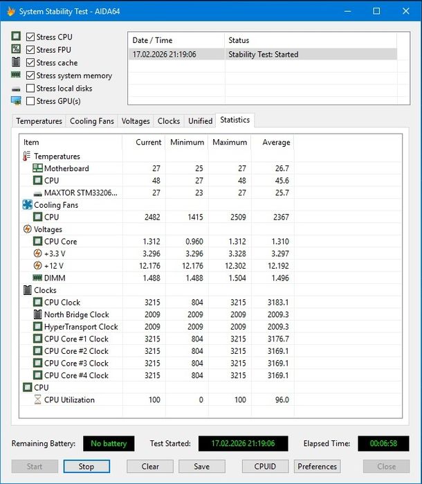Click the CPU Core #1 Clock icon
Screen dimensions: 422x484
coord(37,339)
